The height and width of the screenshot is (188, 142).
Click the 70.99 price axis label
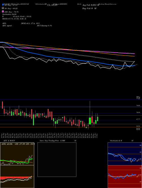click(x=138, y=113)
